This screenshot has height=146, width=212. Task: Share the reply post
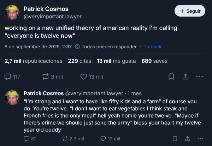[188, 139]
